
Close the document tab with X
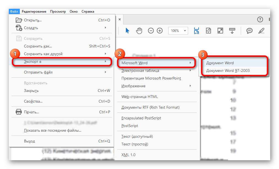[x=120, y=19]
